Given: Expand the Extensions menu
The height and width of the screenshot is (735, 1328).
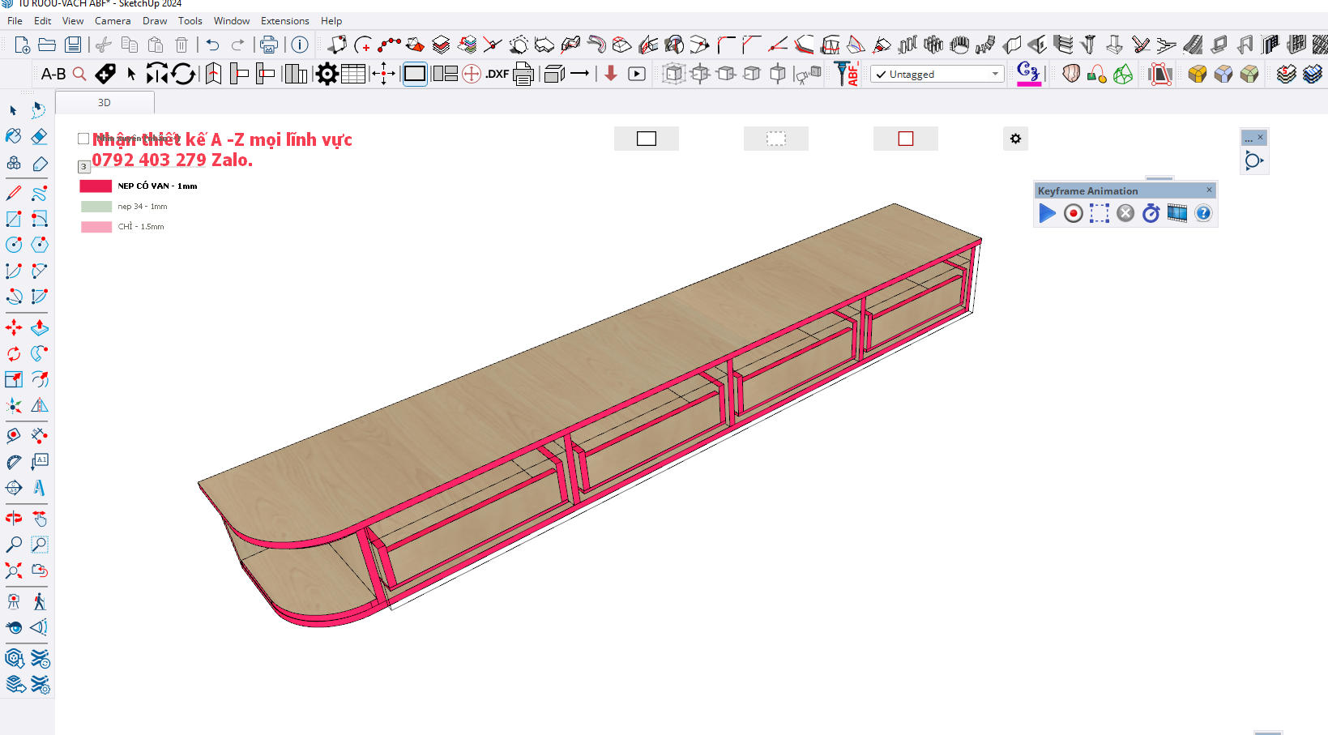Looking at the screenshot, I should point(284,21).
